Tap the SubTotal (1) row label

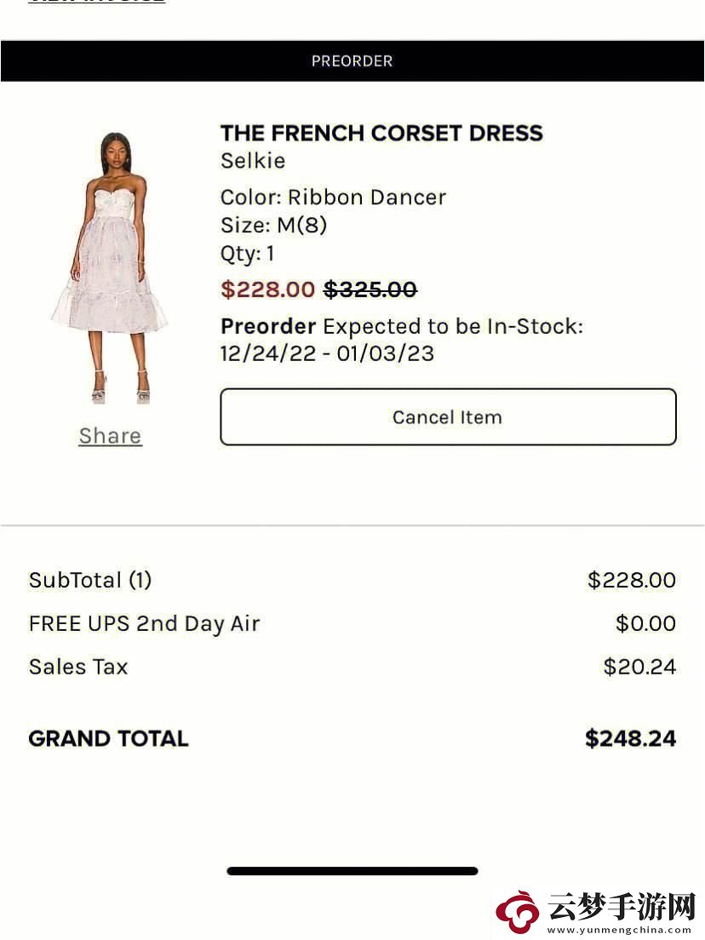(90, 581)
